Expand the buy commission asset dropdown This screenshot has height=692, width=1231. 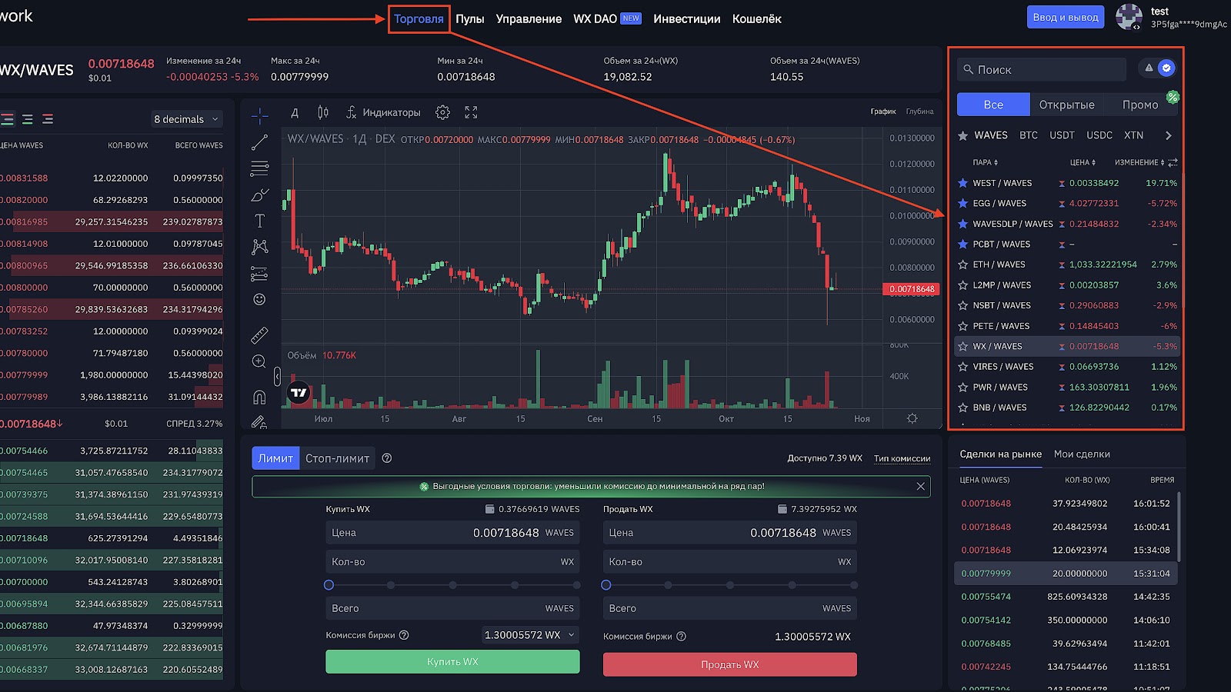[x=530, y=635]
